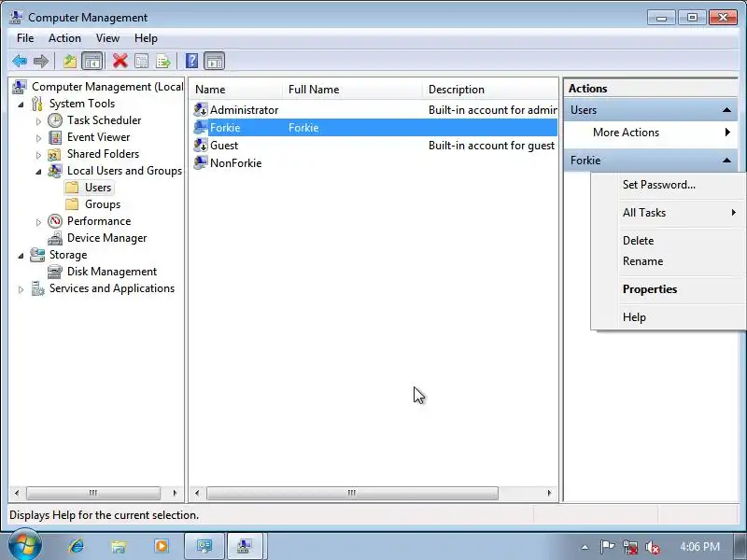Screen dimensions: 747x560
Task: Click the user list scroll right arrow
Action: point(549,493)
